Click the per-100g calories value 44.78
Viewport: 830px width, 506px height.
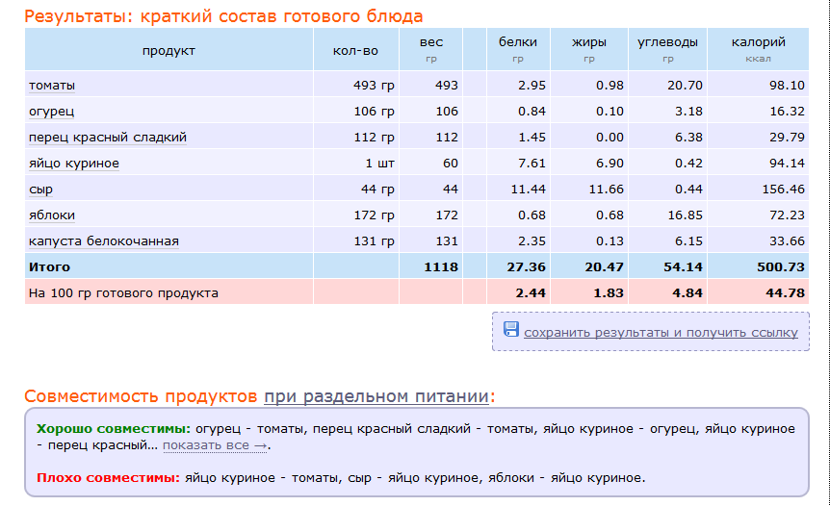785,292
